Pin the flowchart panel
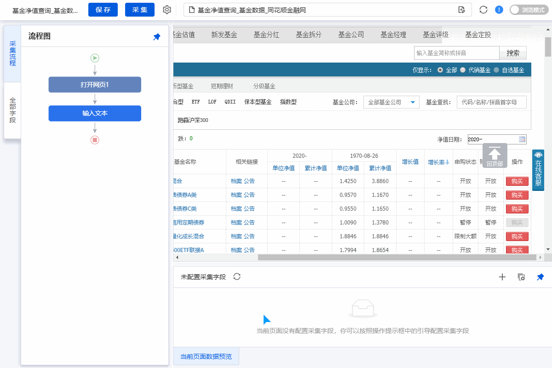The width and height of the screenshot is (552, 368). pyautogui.click(x=157, y=37)
